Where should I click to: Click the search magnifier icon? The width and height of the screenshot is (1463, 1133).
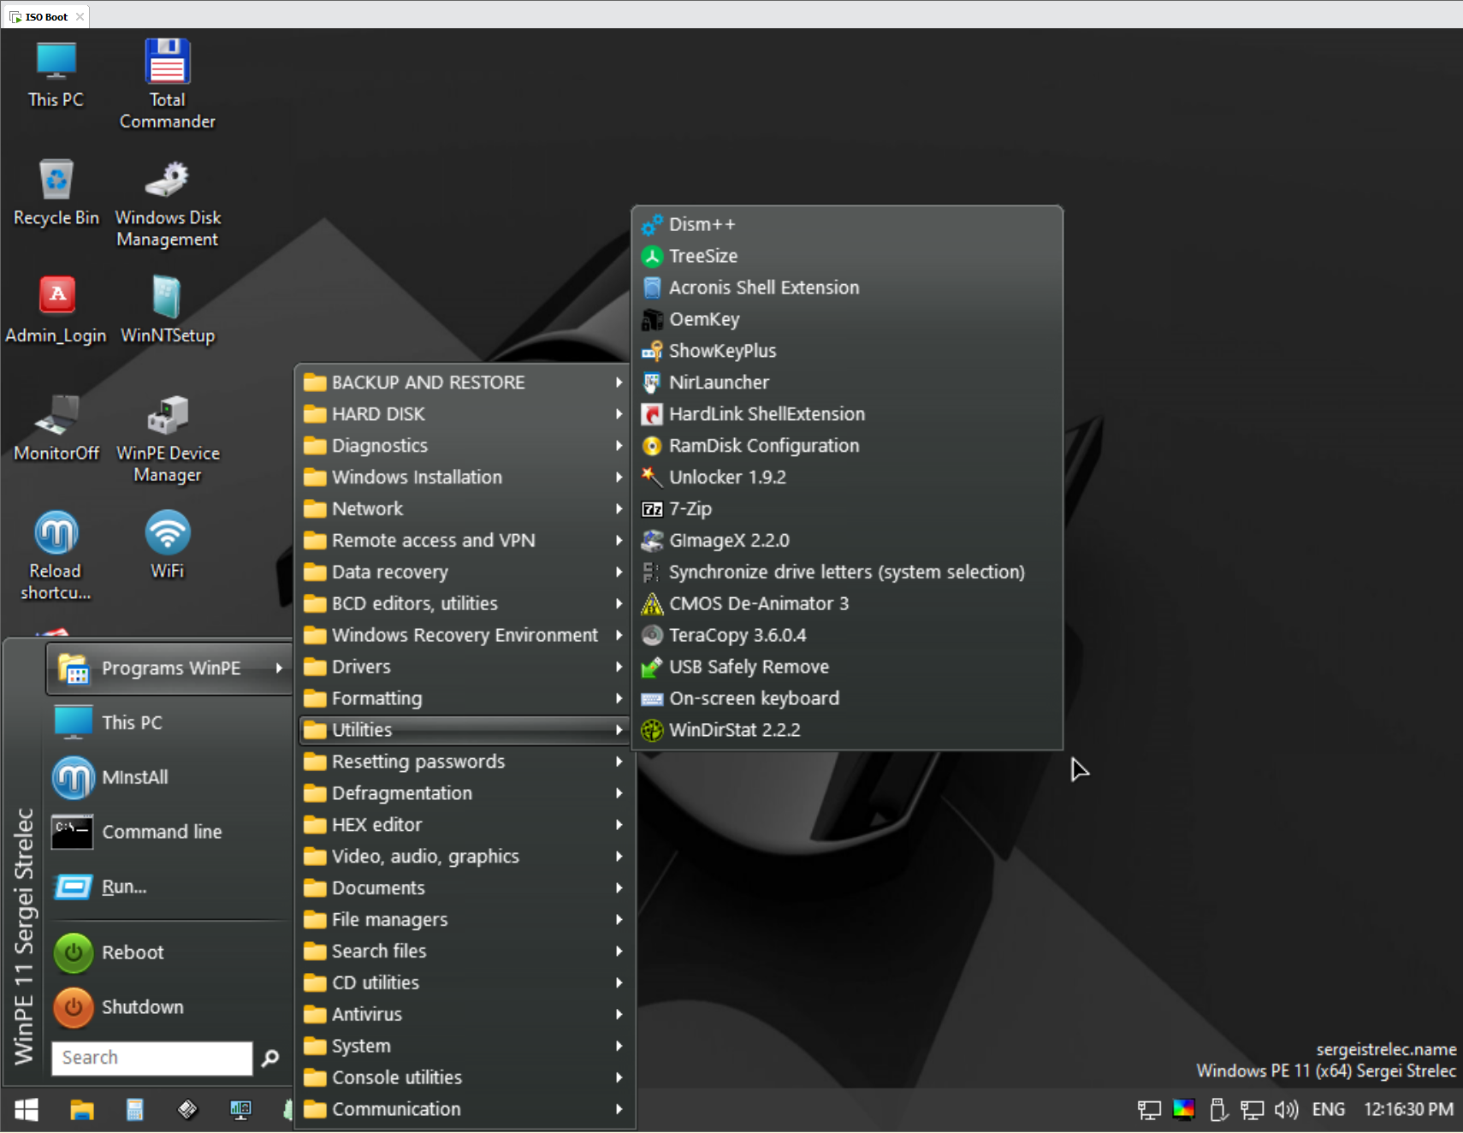click(270, 1059)
